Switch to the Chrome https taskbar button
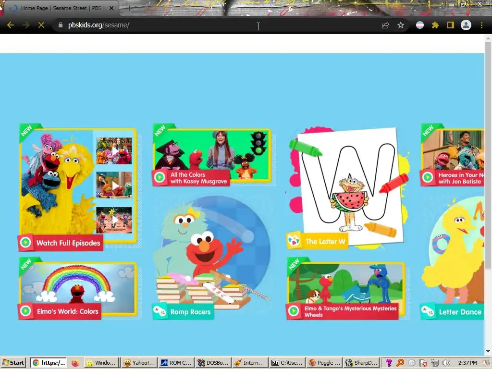The image size is (492, 369). click(x=49, y=363)
